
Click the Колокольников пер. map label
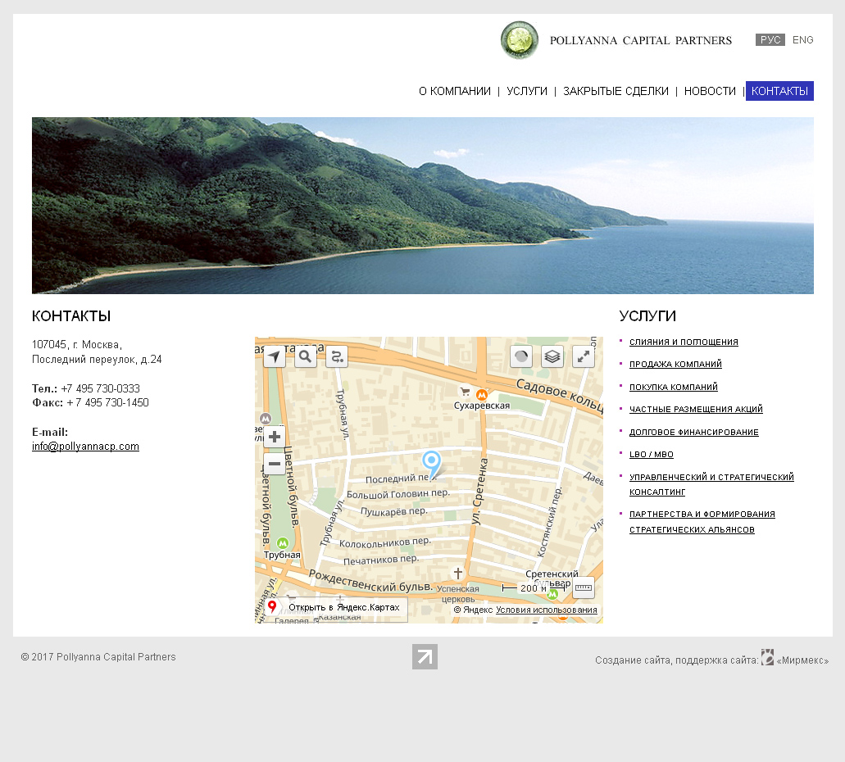pos(384,542)
